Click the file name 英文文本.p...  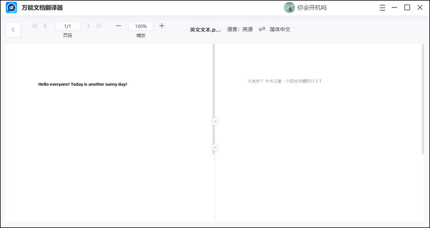tap(205, 30)
